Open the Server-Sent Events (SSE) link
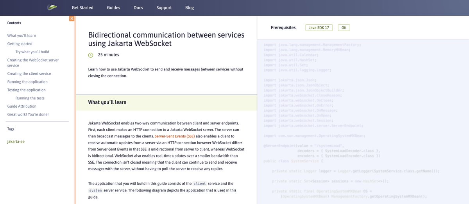Image resolution: width=469 pixels, height=204 pixels. click(175, 136)
